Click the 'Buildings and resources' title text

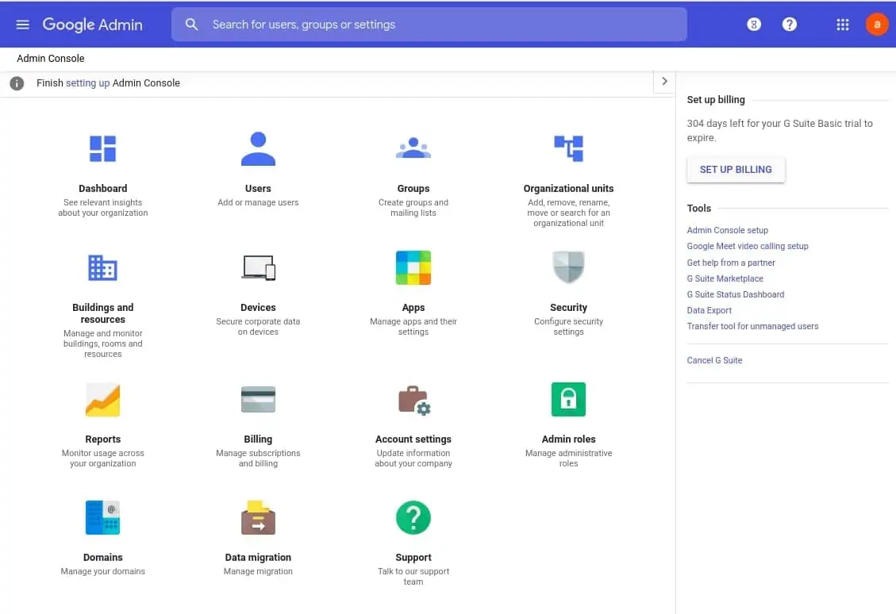[103, 313]
